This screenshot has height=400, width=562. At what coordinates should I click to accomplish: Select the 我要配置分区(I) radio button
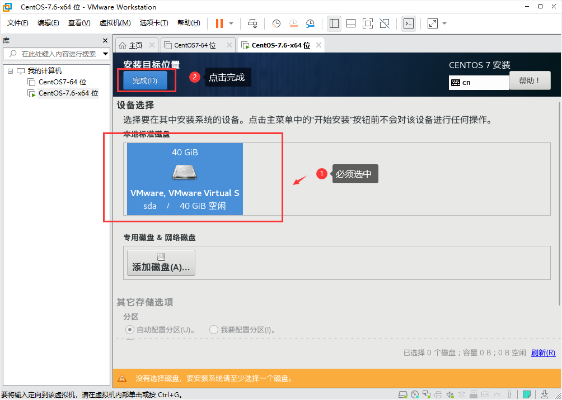[x=214, y=330]
